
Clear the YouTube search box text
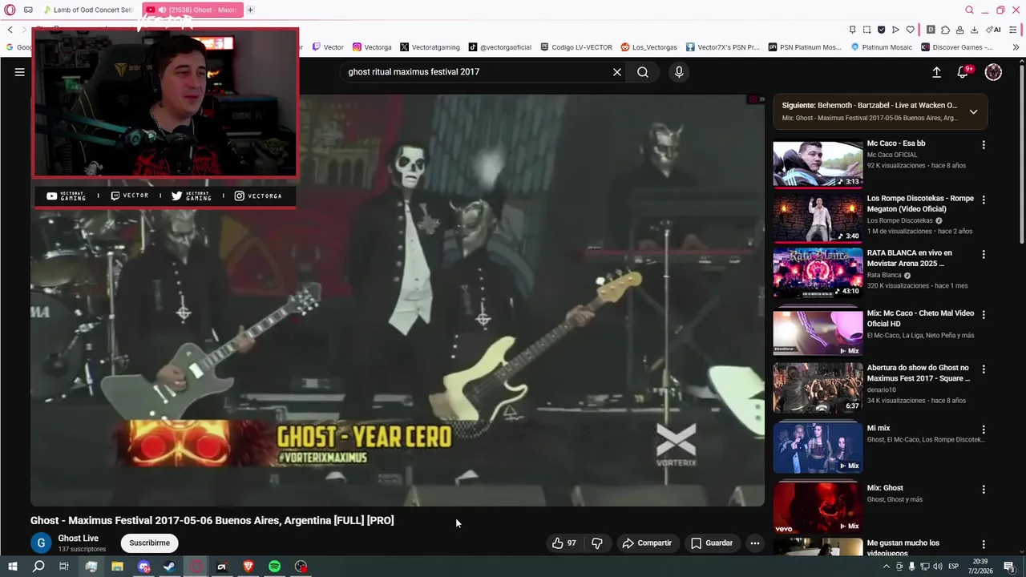click(617, 72)
